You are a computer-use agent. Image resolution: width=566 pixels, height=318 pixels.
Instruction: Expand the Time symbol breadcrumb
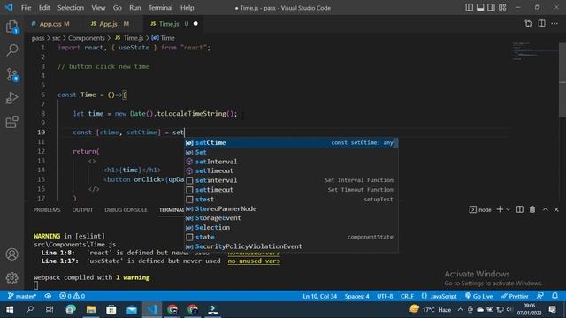[x=163, y=38]
